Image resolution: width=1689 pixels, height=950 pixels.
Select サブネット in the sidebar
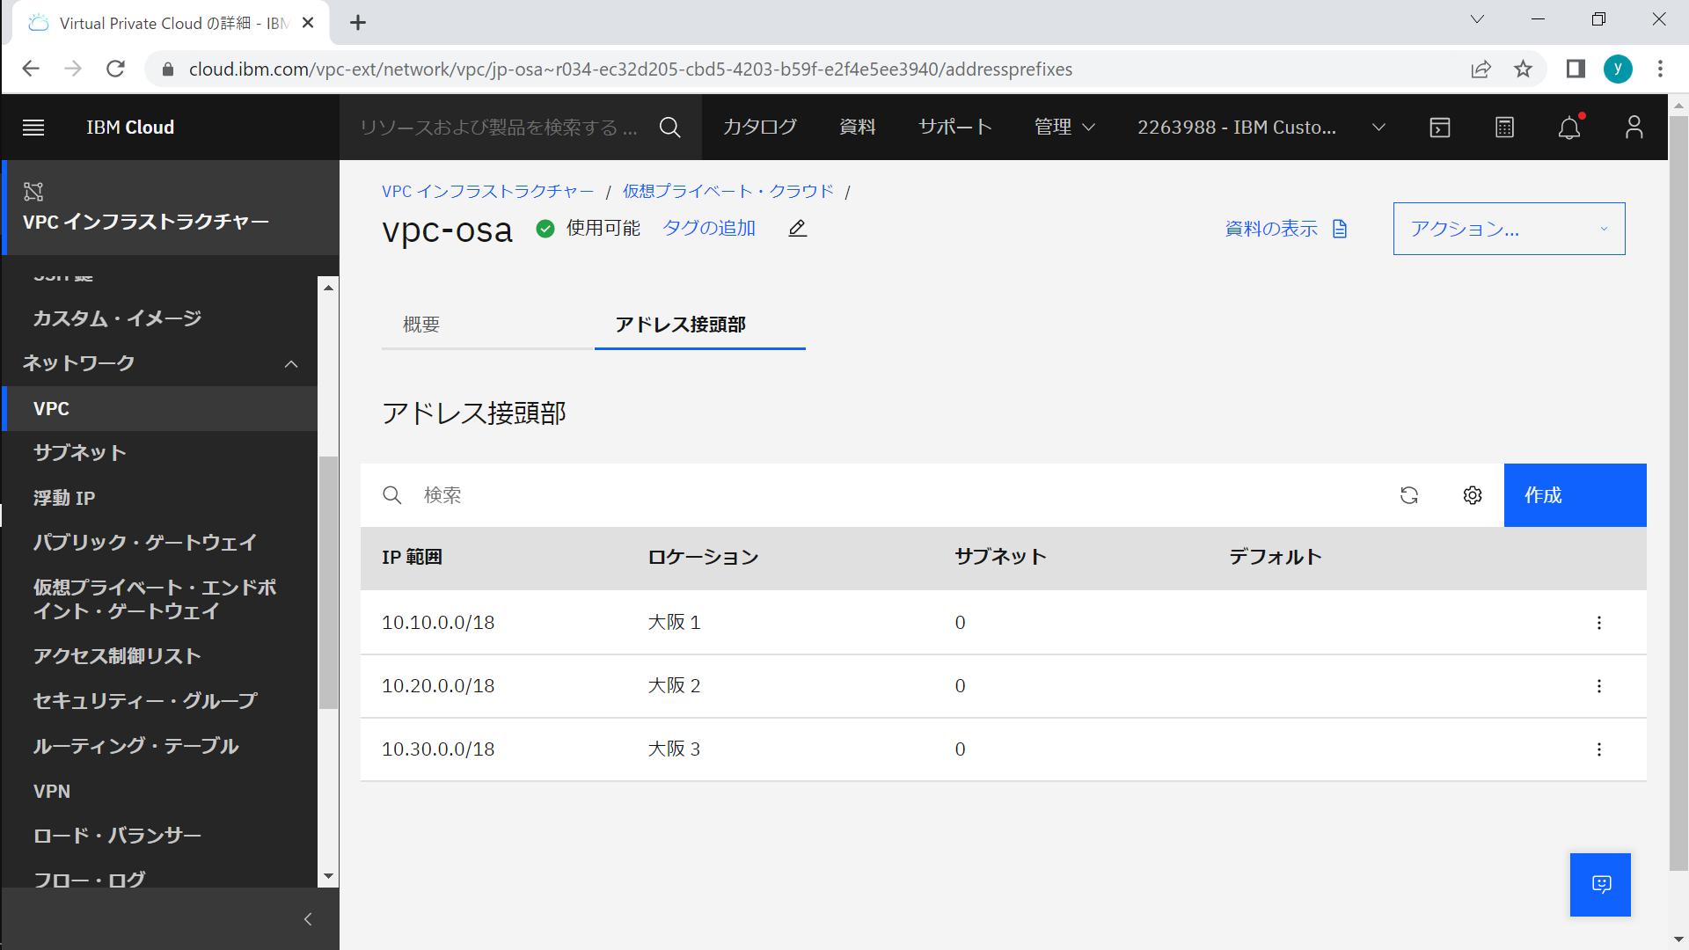click(x=80, y=453)
